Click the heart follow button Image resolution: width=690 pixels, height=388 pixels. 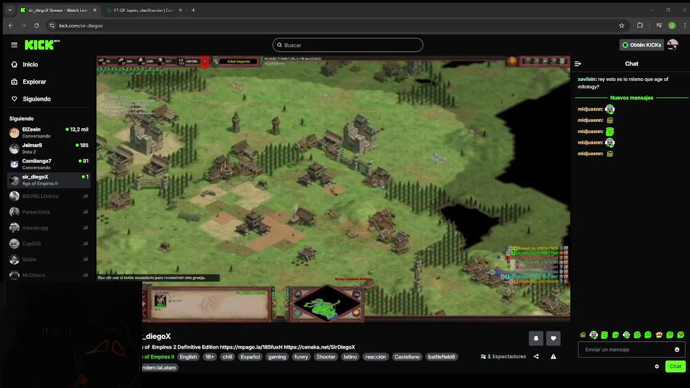[x=553, y=338]
